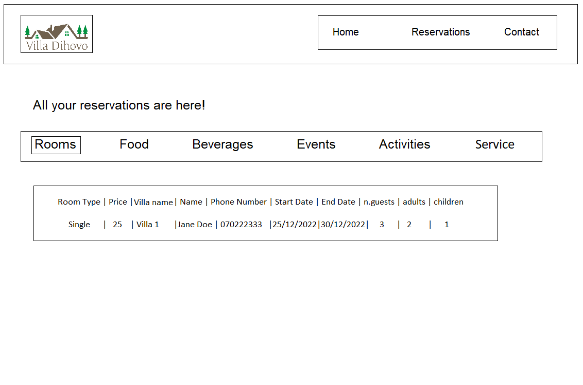The width and height of the screenshot is (583, 385).
Task: Click the Start Date column header
Action: [294, 202]
